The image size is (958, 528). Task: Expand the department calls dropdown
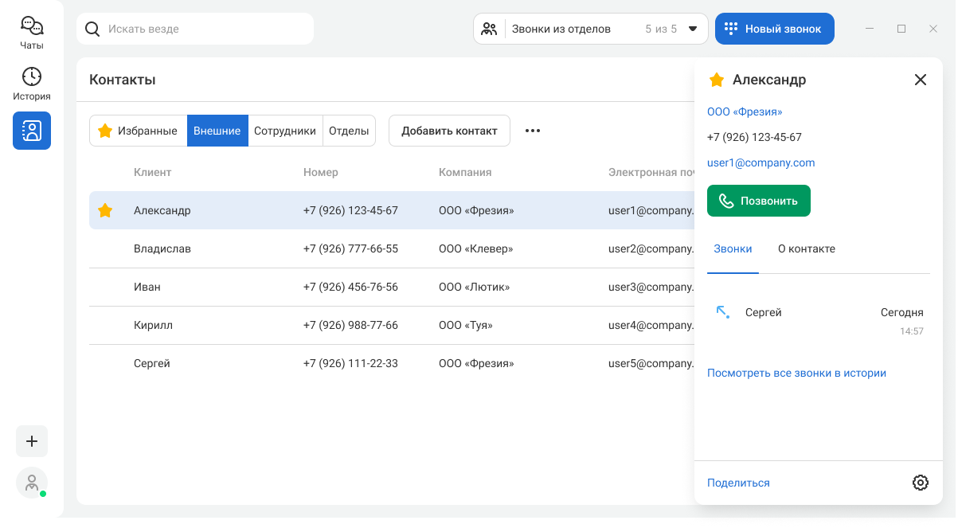tap(692, 29)
